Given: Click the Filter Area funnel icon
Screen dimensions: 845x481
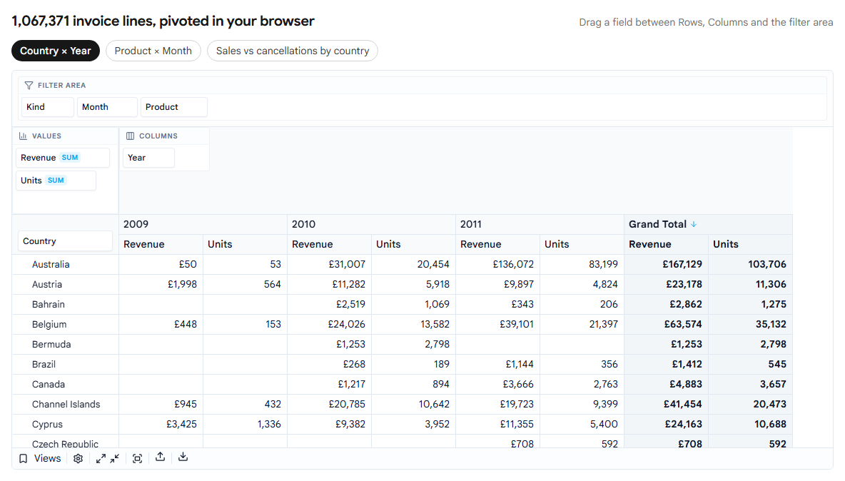Looking at the screenshot, I should tap(29, 85).
